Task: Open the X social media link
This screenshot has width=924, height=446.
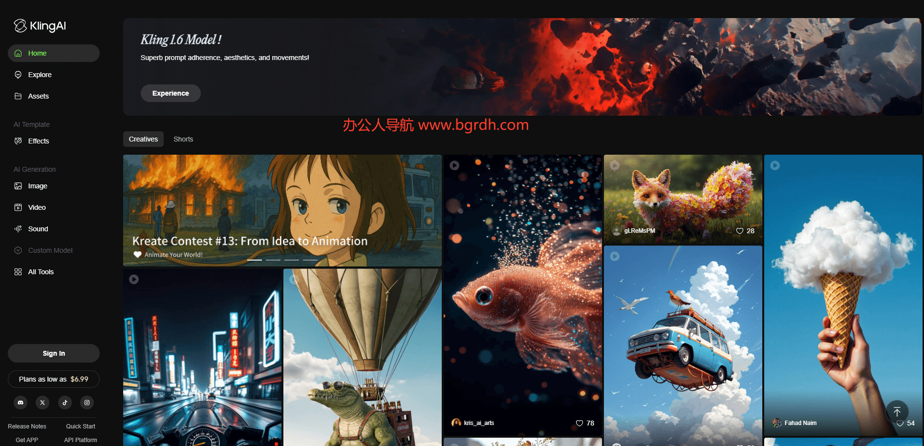Action: (x=43, y=403)
